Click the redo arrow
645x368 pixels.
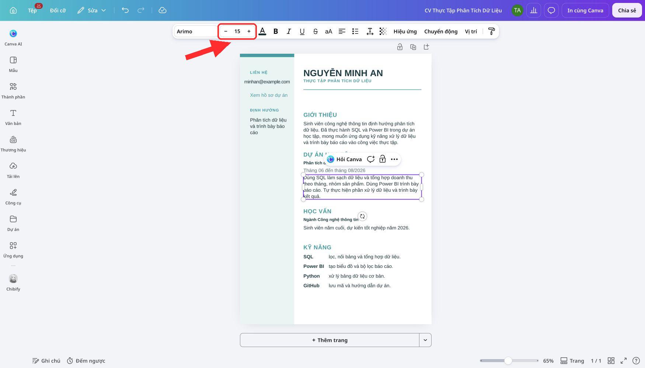[141, 10]
